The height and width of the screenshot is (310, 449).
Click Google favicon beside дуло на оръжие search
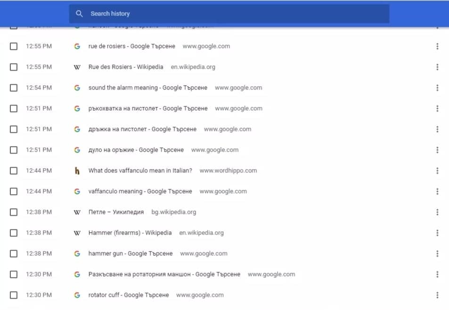77,150
